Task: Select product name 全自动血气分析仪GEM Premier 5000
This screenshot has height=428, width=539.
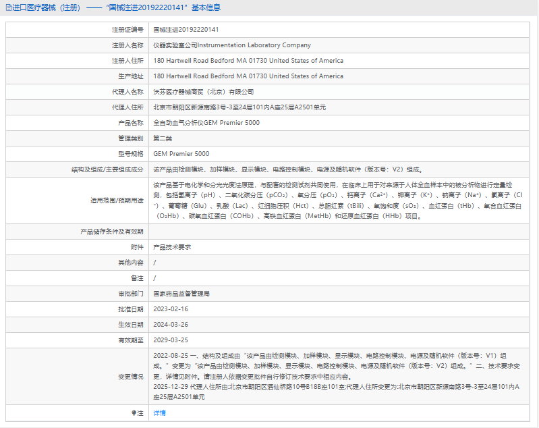Action: pos(206,123)
